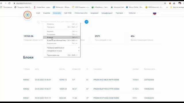Viewport: 184px width, 103px height.
Task: Open the Краудфандинг navigation link
Action: (107, 13)
